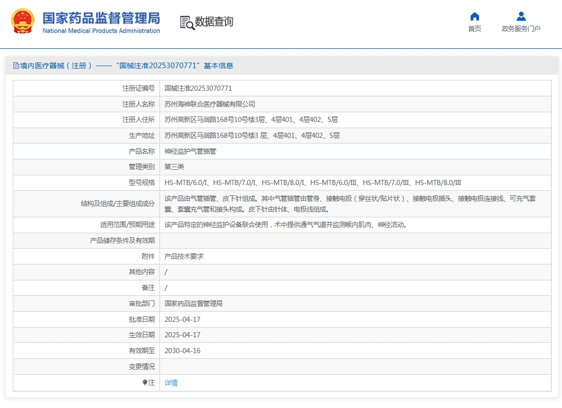Click the slash value in 其他内容 row
The height and width of the screenshot is (408, 562).
pyautogui.click(x=166, y=272)
